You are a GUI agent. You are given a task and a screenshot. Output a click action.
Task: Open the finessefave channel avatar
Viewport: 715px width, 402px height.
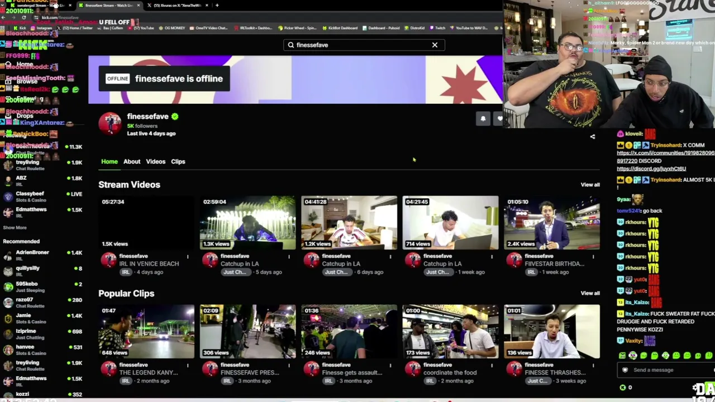coord(110,124)
